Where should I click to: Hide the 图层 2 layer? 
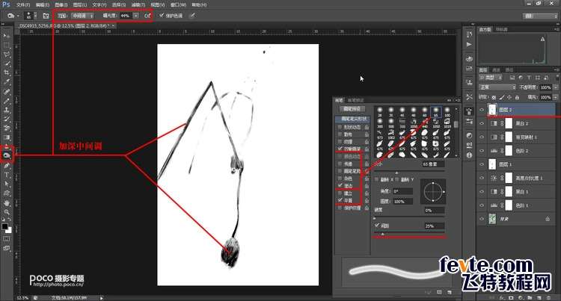(482, 110)
